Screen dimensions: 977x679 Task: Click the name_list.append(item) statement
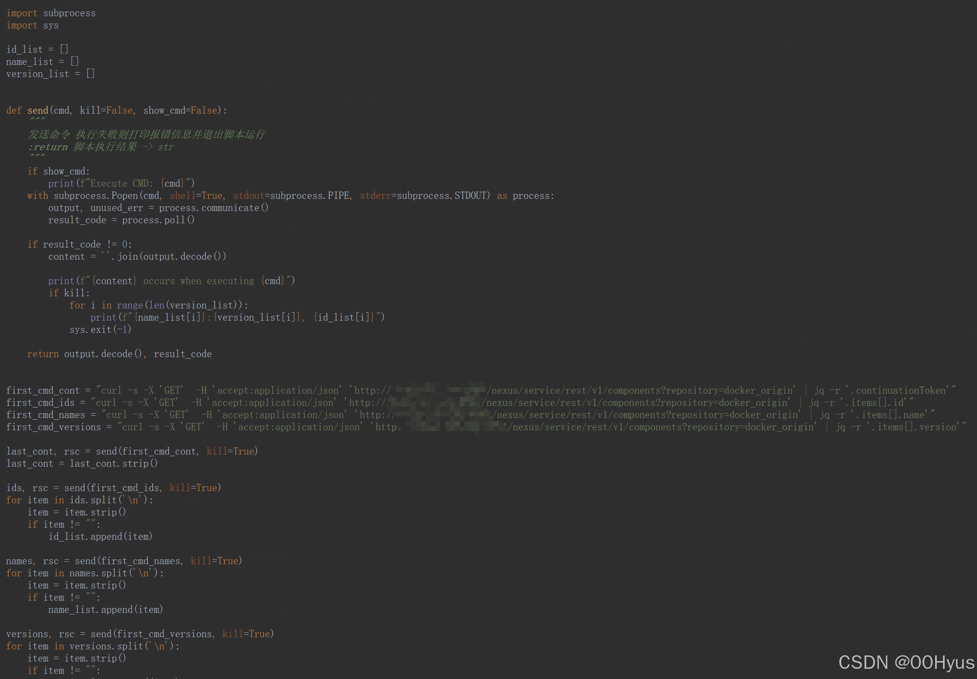(106, 609)
